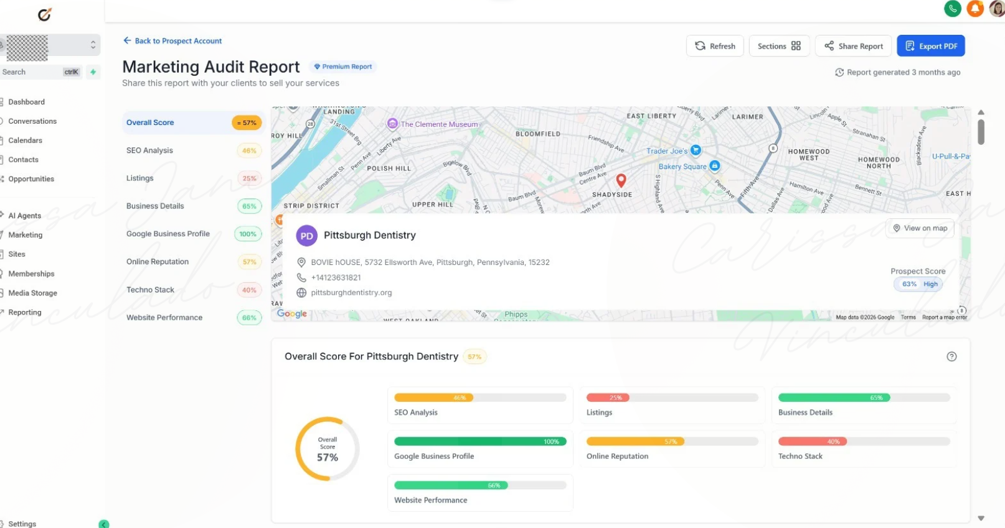This screenshot has height=528, width=1005.
Task: Select the Overall Score section tab
Action: click(193, 123)
